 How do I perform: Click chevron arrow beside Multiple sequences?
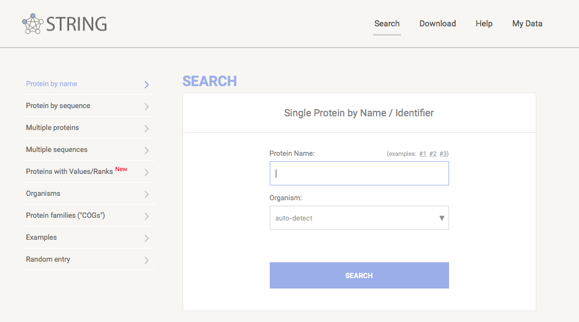coord(146,150)
